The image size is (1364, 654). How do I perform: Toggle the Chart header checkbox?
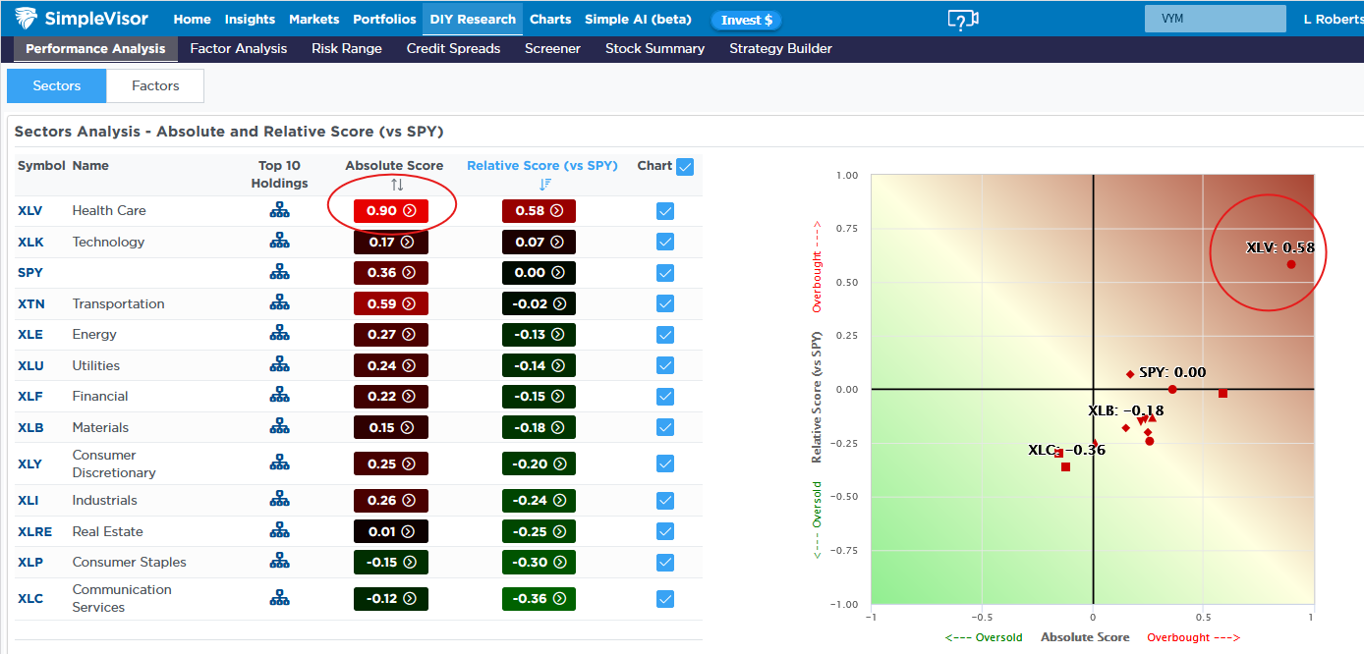tap(685, 165)
